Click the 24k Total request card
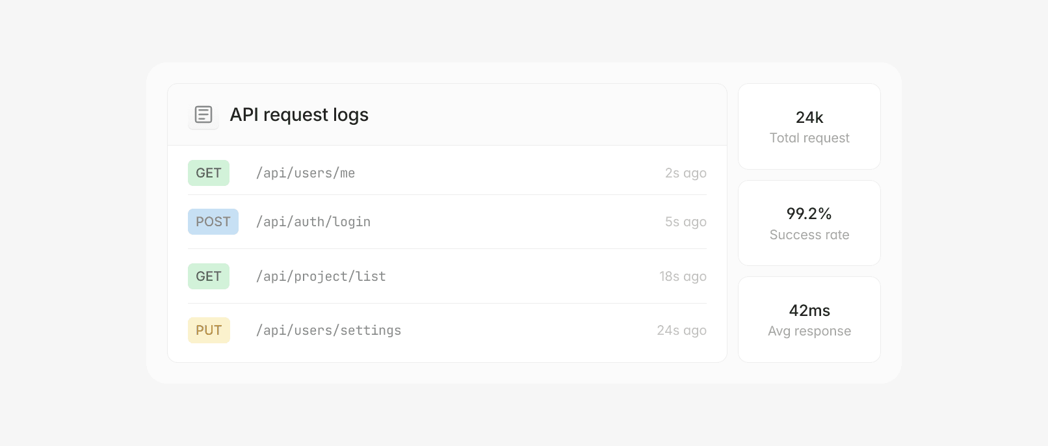 pos(809,126)
